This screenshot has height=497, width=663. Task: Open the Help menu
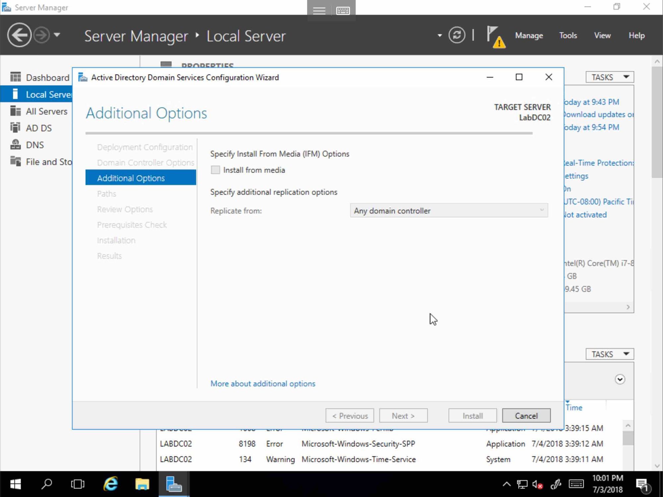pos(636,35)
